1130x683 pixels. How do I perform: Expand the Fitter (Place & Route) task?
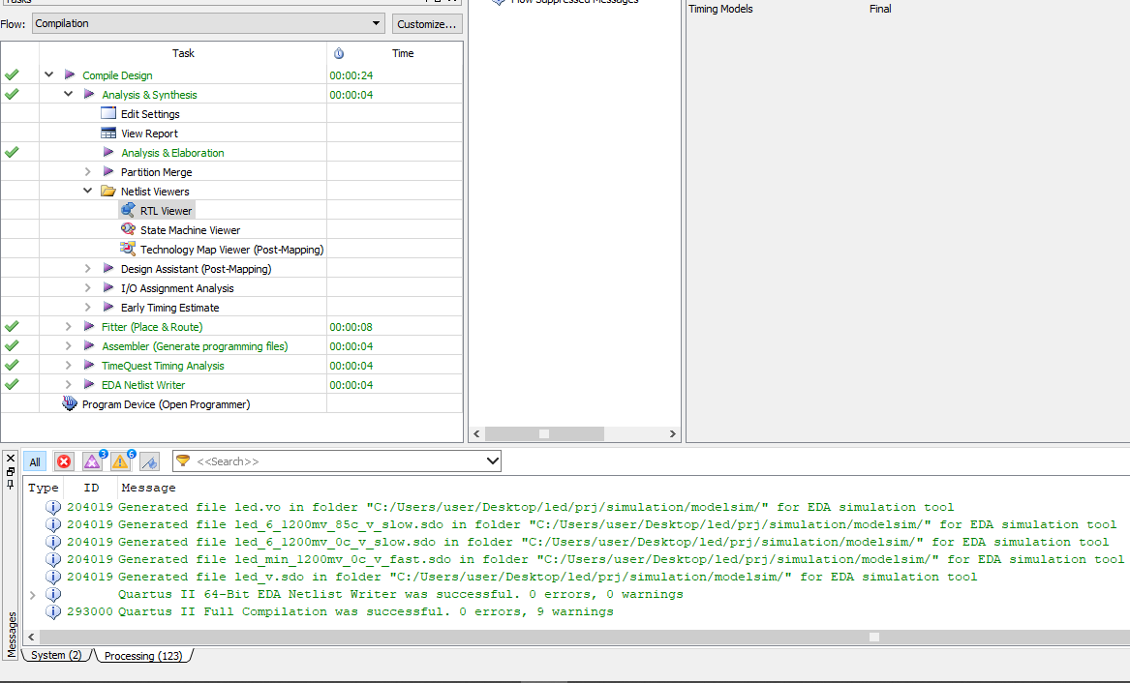point(69,327)
